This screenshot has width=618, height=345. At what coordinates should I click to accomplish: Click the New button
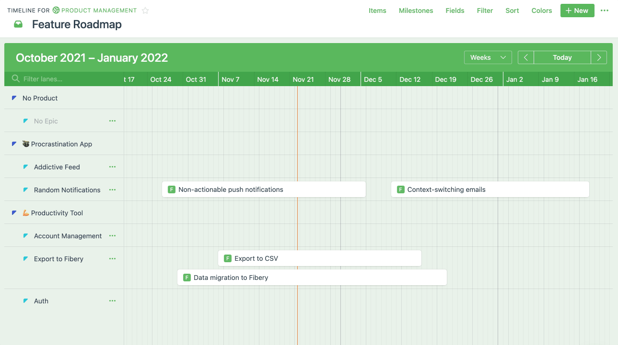(577, 11)
